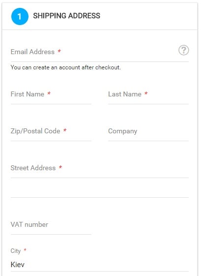Click the red asterisk beside City label

click(x=25, y=250)
